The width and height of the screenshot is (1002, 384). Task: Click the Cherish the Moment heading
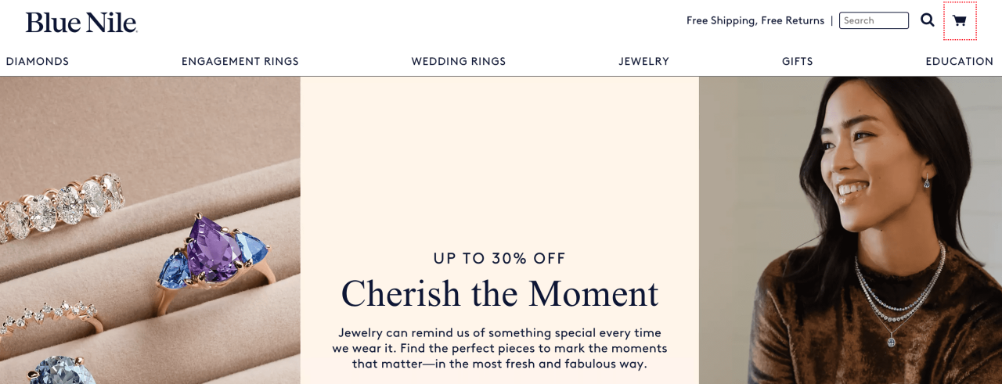(499, 294)
